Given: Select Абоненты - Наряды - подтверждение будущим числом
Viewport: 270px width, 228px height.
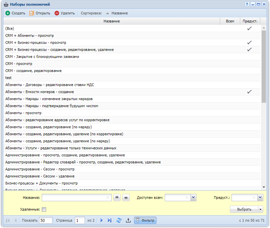Looking at the screenshot, I should (x=132, y=106).
